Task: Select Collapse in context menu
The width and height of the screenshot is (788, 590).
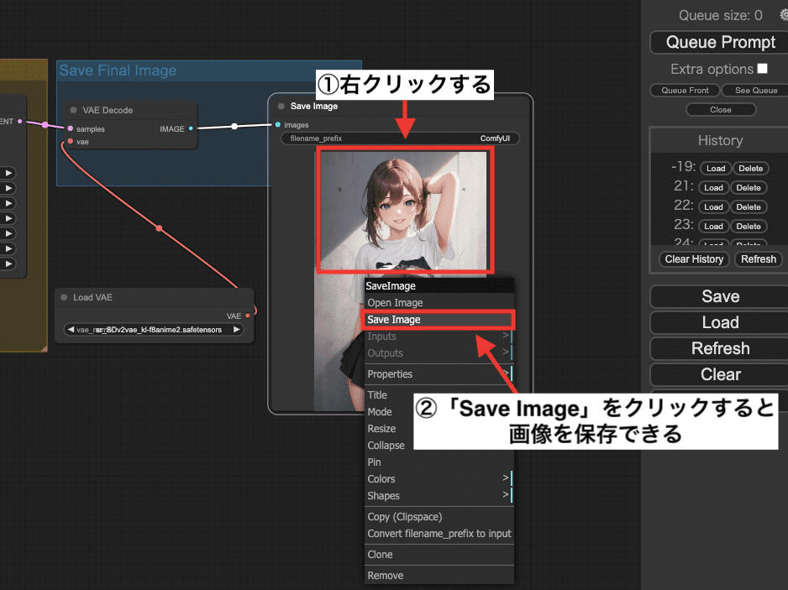Action: point(389,446)
